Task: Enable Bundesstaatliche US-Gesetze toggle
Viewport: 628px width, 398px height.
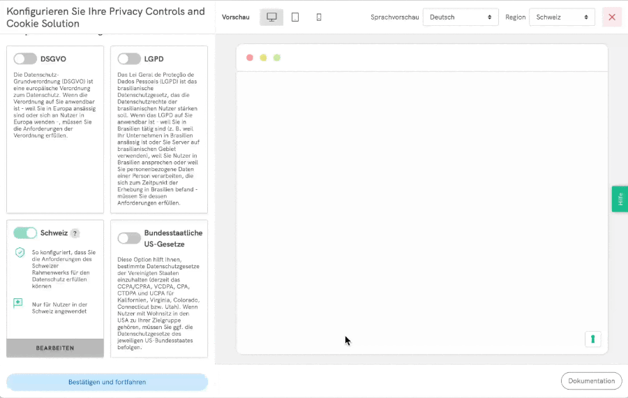Action: click(x=129, y=238)
